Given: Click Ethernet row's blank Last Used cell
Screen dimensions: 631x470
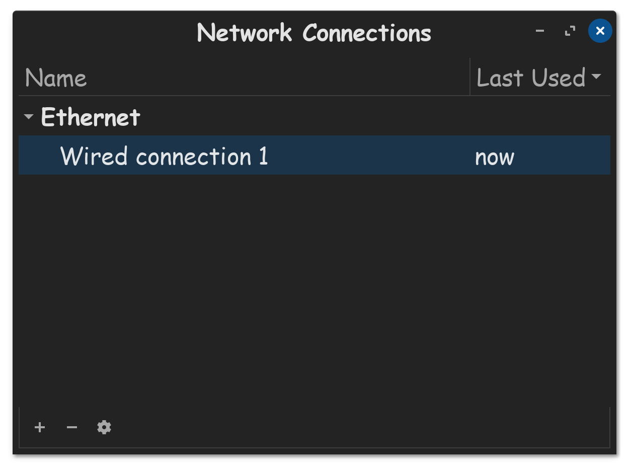Looking at the screenshot, I should (540, 117).
